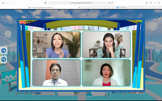Go forward to next page

tap(12, 3)
